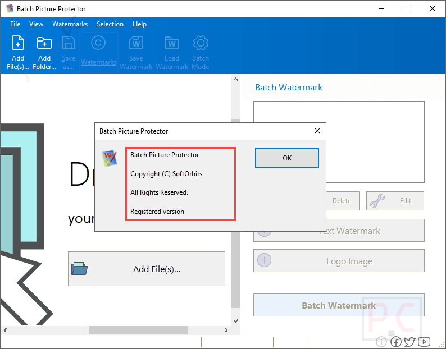Click the plus icon on Logo Image button

(x=264, y=260)
